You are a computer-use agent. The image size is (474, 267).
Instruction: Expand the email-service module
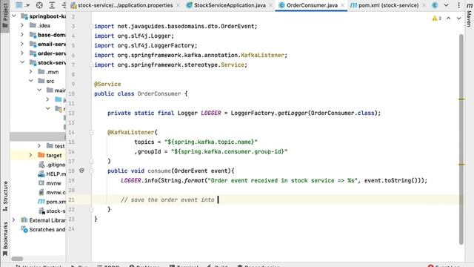[x=22, y=44]
